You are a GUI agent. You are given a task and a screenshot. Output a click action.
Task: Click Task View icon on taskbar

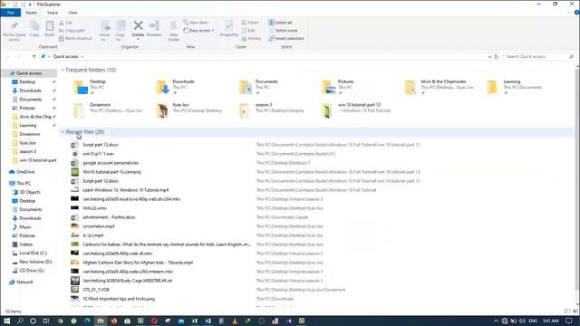coord(46,321)
